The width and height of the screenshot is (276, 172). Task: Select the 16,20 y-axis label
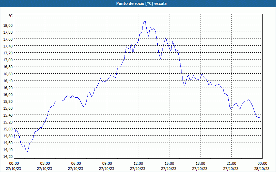tap(8, 87)
